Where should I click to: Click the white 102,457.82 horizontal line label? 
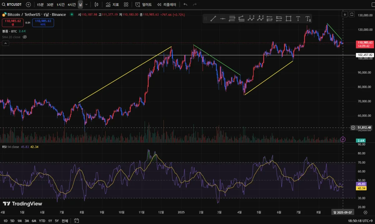365,55
